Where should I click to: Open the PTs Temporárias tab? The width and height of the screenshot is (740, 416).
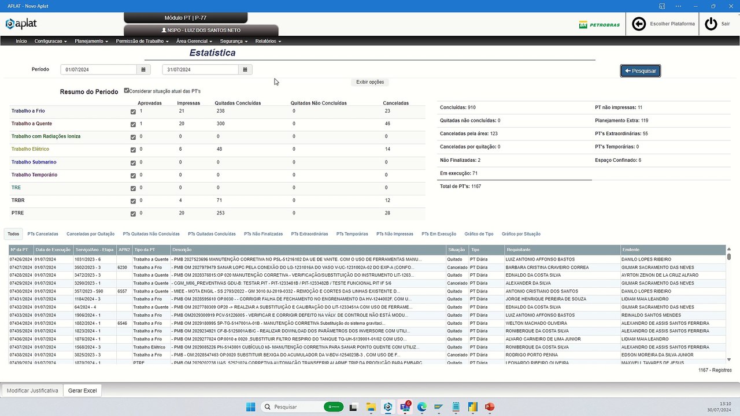coord(352,234)
